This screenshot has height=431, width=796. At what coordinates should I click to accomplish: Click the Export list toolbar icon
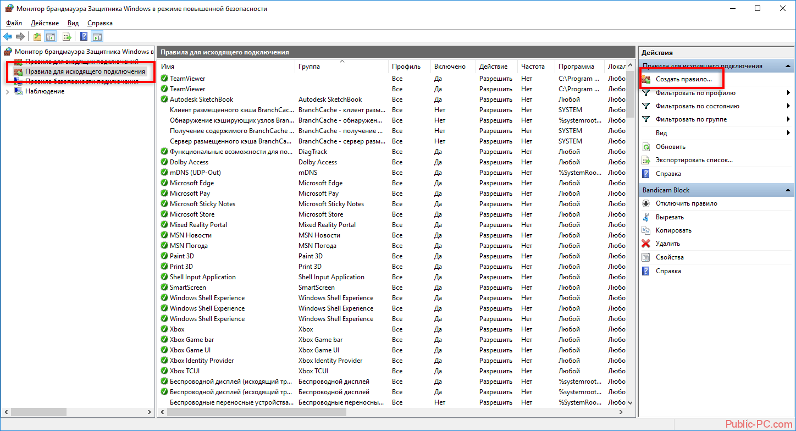67,37
